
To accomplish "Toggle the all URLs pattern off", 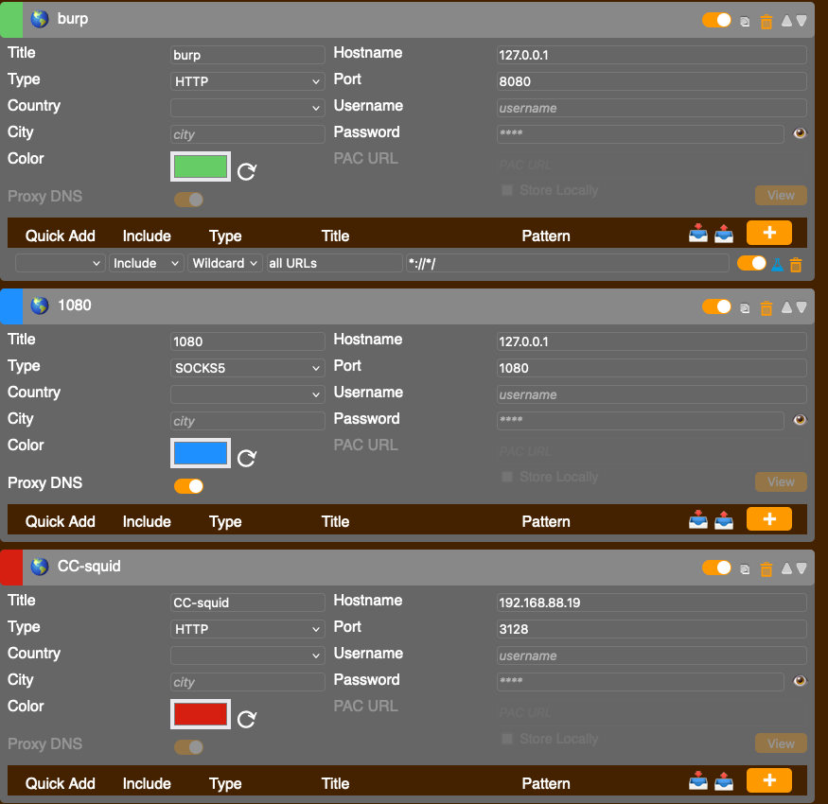I will (751, 263).
